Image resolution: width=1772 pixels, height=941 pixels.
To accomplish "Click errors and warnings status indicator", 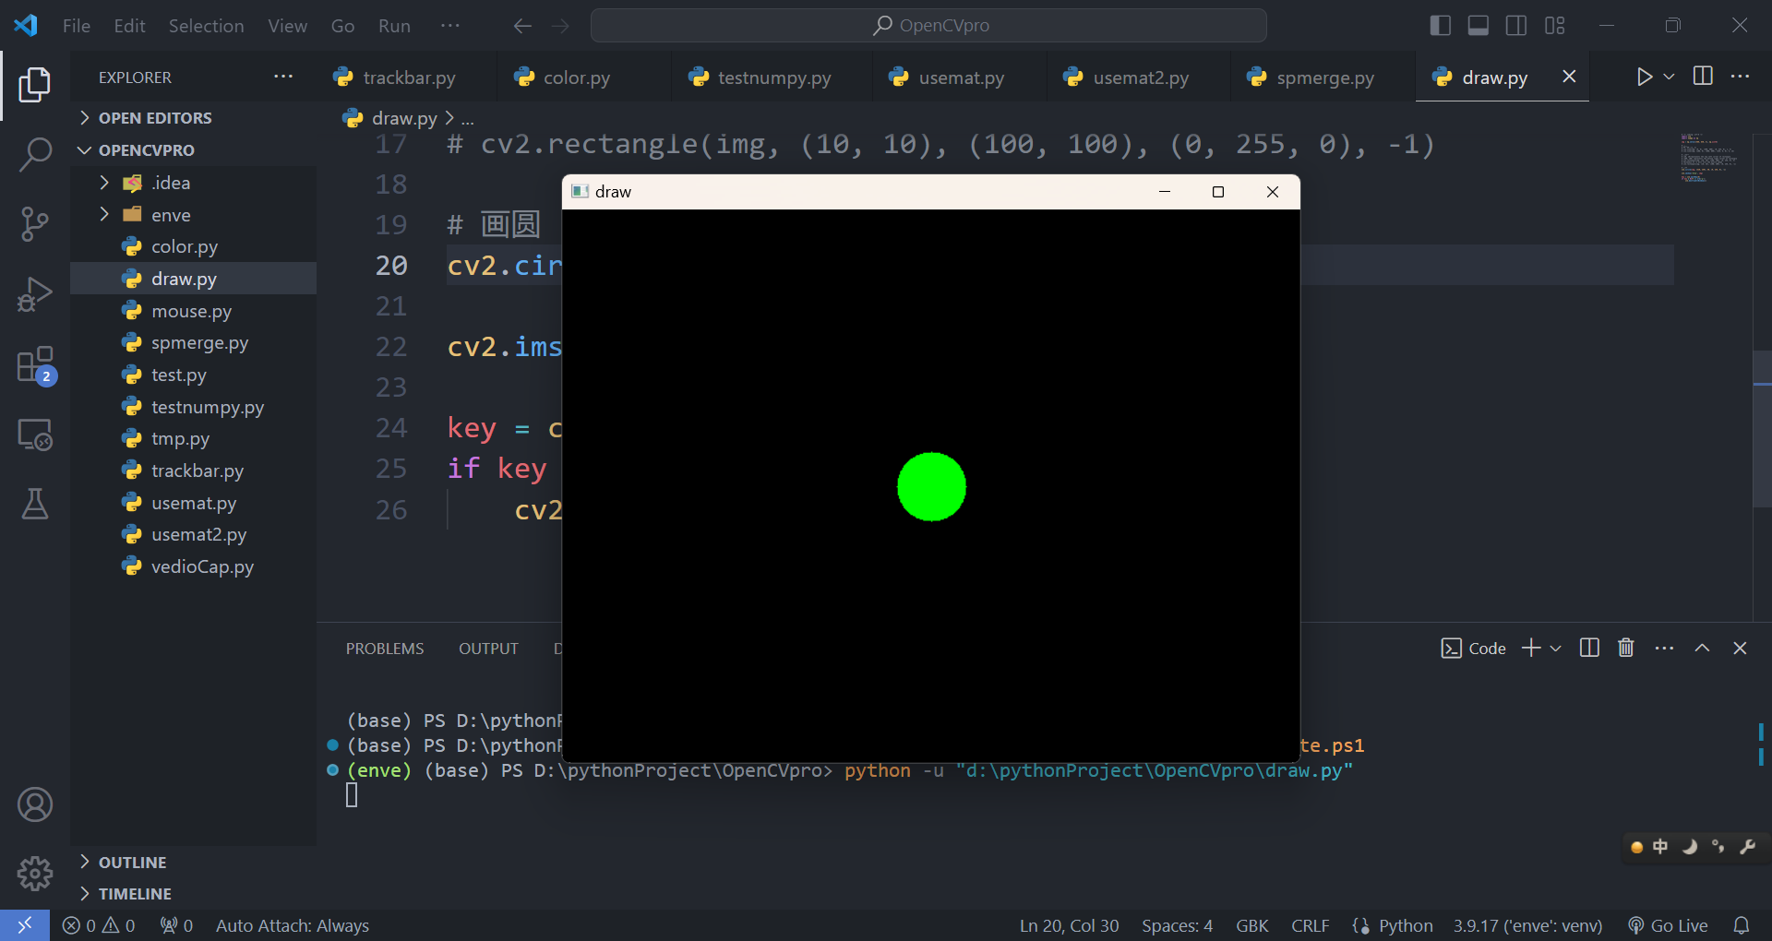I will click(99, 924).
